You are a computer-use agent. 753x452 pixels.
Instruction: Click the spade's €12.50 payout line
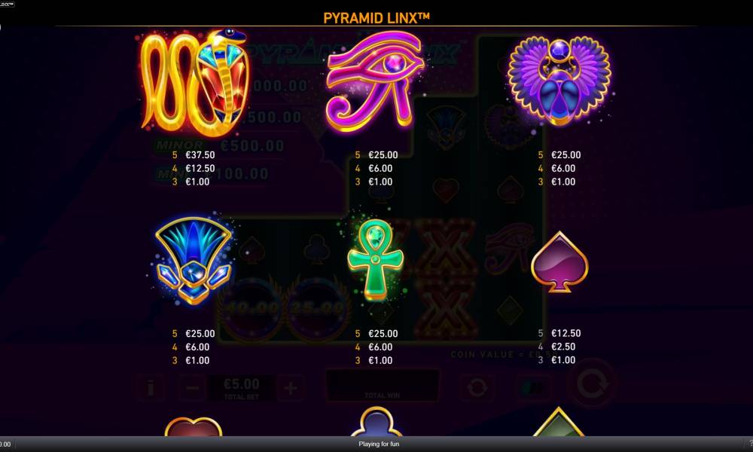coord(559,333)
